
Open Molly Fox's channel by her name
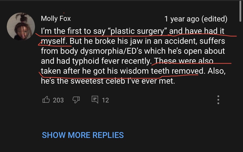click(56, 18)
